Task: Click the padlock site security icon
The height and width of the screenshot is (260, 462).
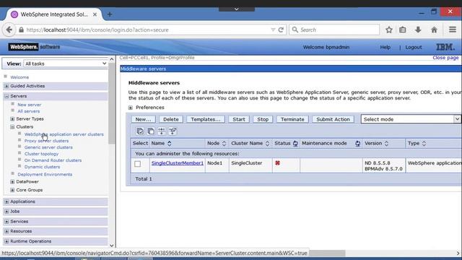Action: point(21,30)
